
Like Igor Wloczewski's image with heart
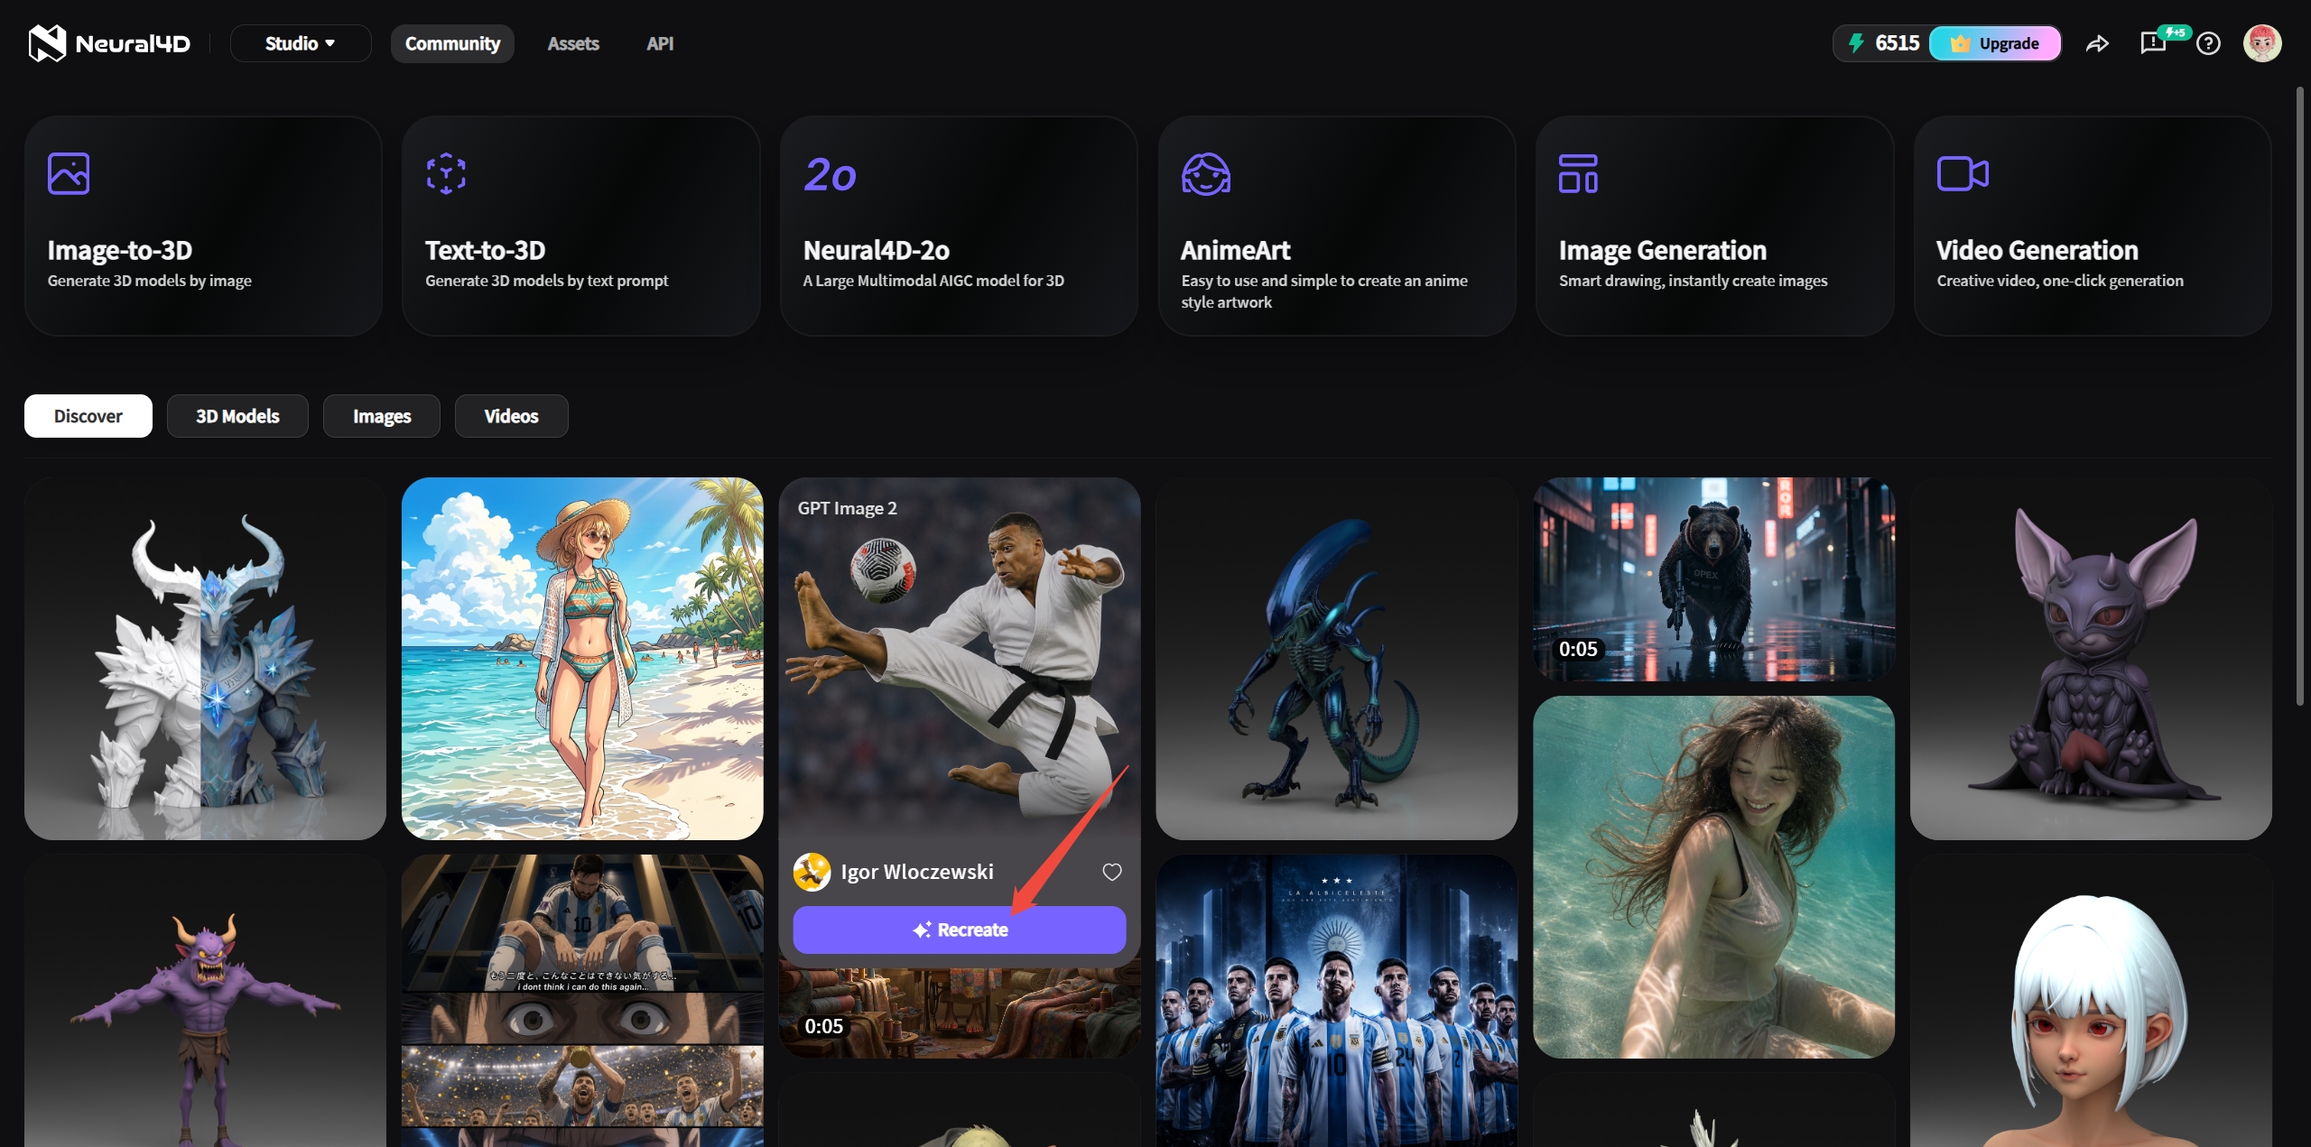pos(1112,872)
